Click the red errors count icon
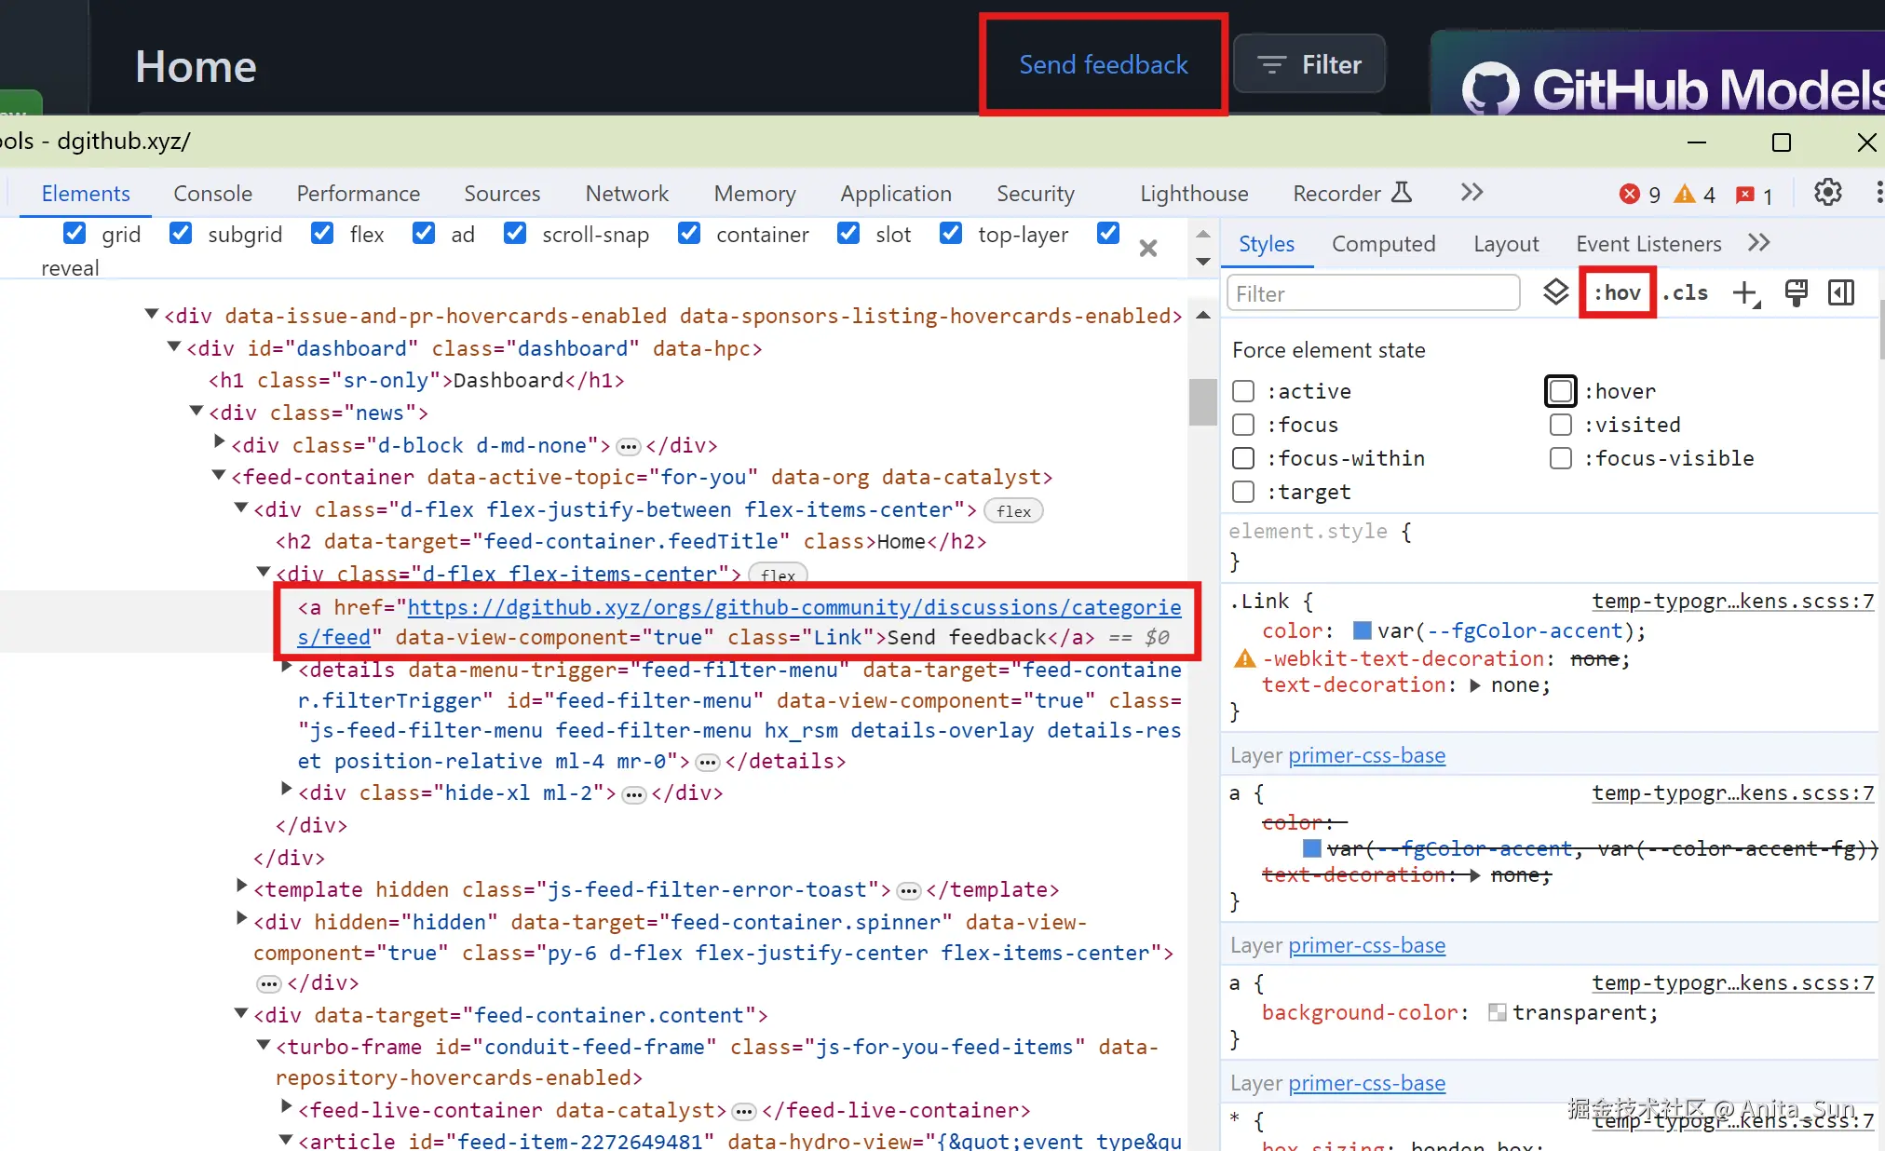This screenshot has height=1151, width=1885. 1630,194
